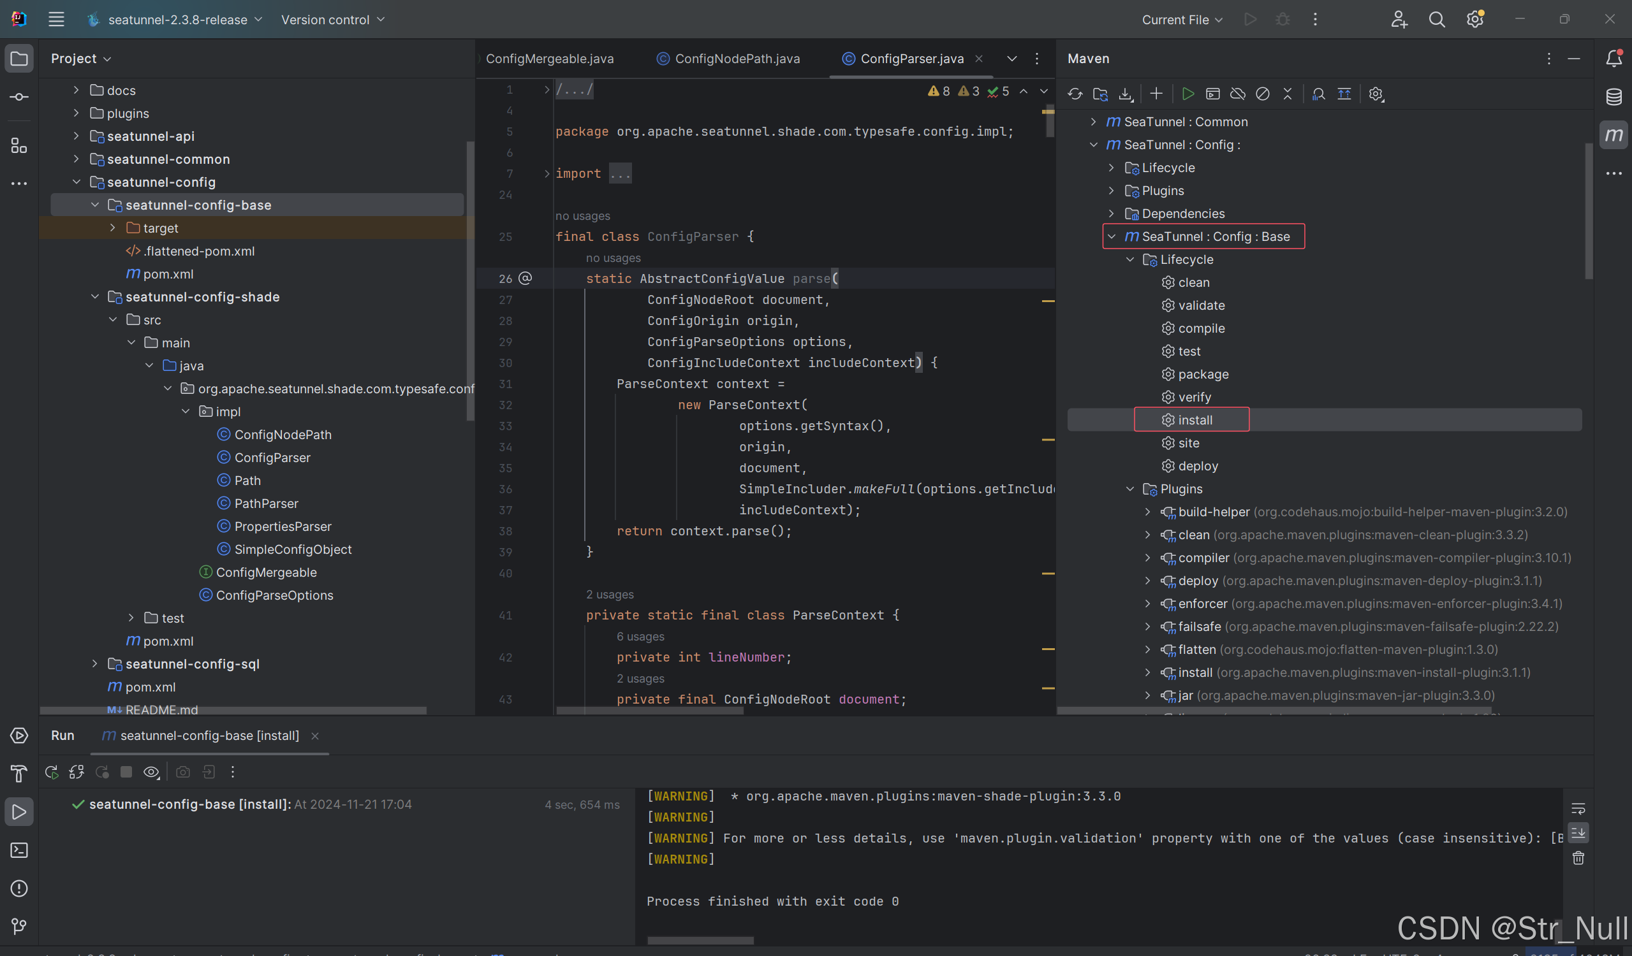Run selected Maven build with green arrow
This screenshot has height=956, width=1632.
[1187, 94]
